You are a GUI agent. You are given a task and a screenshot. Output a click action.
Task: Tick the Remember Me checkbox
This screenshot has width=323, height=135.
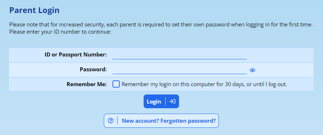click(116, 84)
